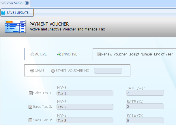Toggle the Sales Tax 2 checkbox

tap(30, 107)
